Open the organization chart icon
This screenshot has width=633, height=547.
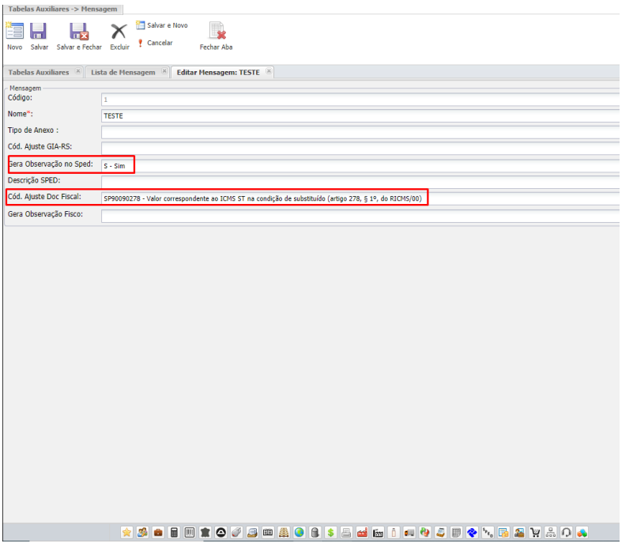click(551, 533)
